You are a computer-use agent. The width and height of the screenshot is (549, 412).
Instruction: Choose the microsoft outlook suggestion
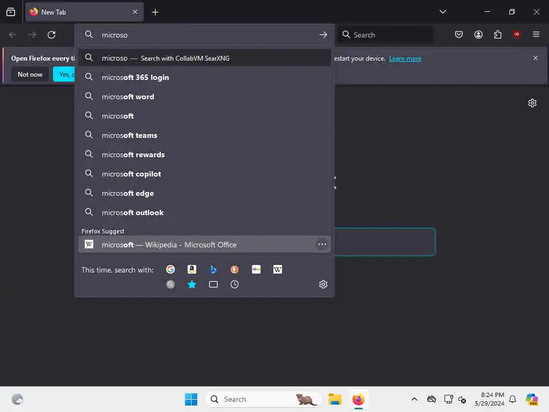coord(204,212)
